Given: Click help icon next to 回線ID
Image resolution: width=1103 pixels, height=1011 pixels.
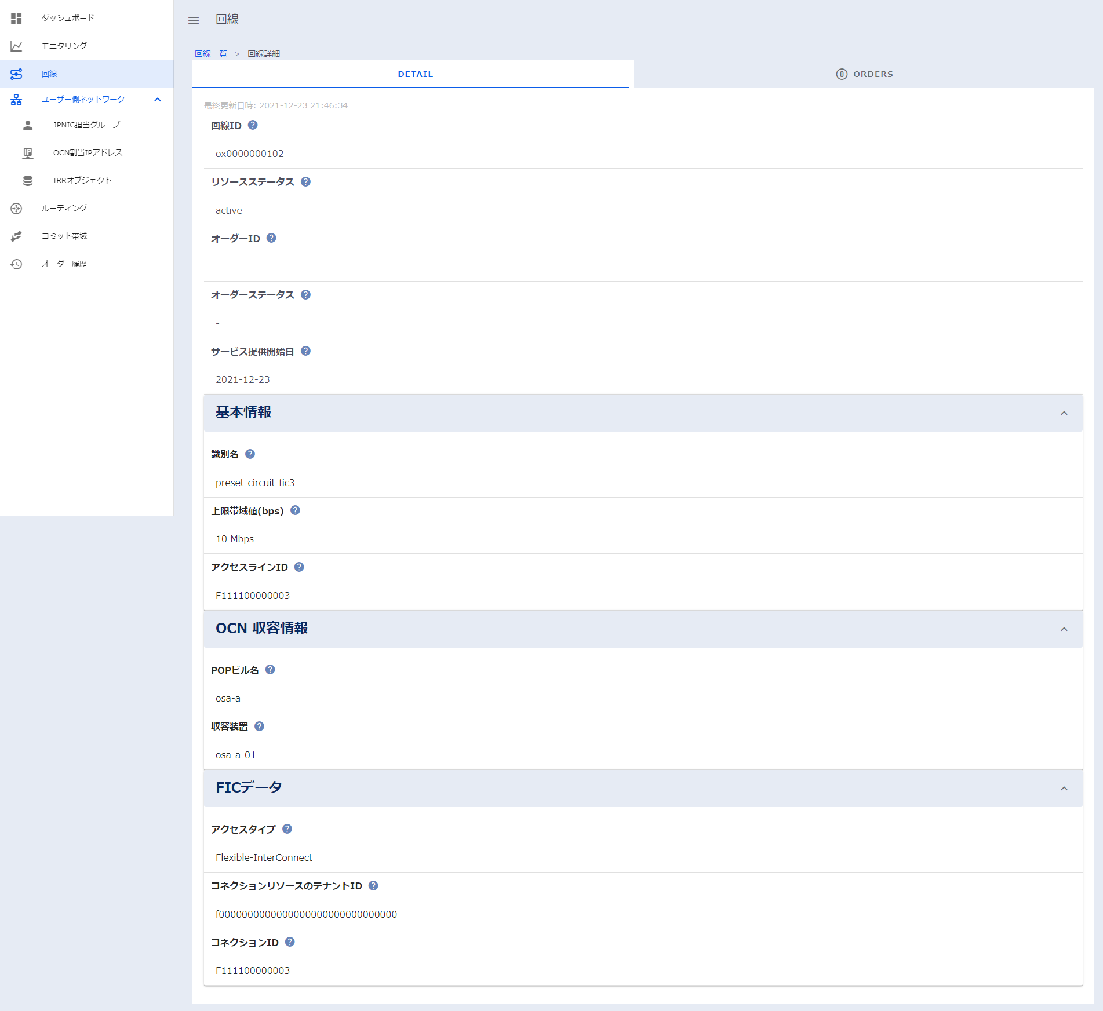Looking at the screenshot, I should coord(253,125).
